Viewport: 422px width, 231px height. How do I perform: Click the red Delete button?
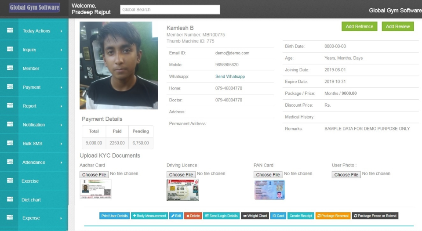tap(193, 216)
